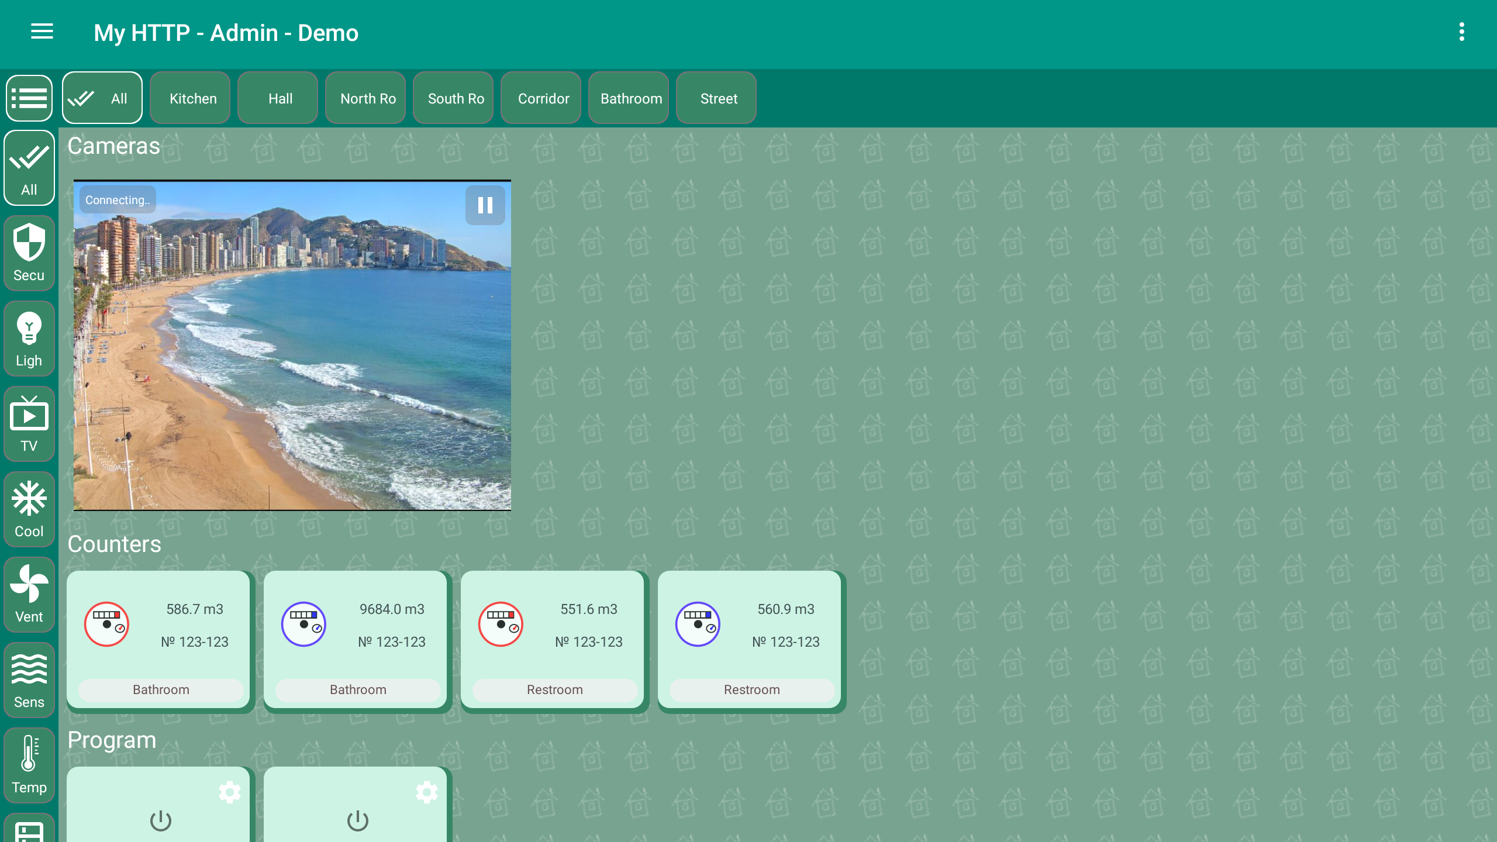Pause the camera stream

485,205
